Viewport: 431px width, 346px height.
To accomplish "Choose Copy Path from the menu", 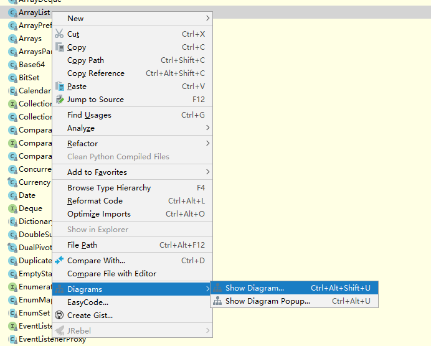I will tap(132, 60).
